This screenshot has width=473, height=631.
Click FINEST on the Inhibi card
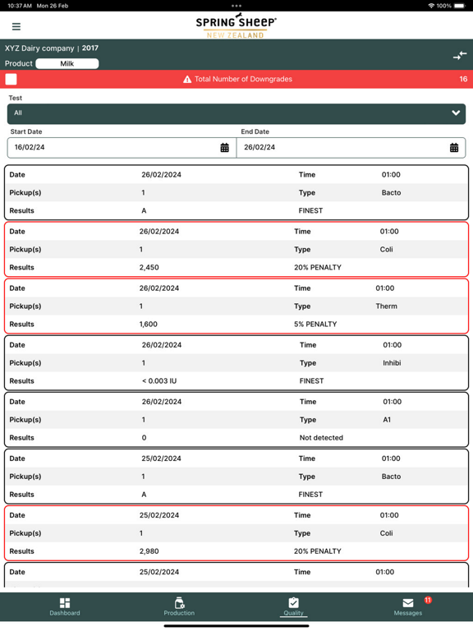click(x=312, y=381)
